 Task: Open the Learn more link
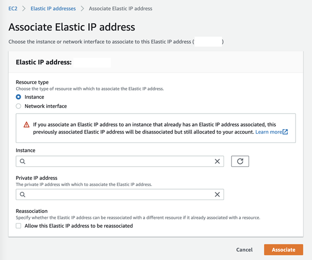coord(268,132)
